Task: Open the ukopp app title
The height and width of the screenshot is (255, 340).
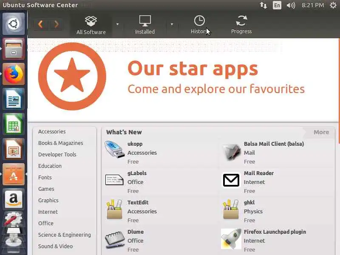Action: pyautogui.click(x=135, y=144)
